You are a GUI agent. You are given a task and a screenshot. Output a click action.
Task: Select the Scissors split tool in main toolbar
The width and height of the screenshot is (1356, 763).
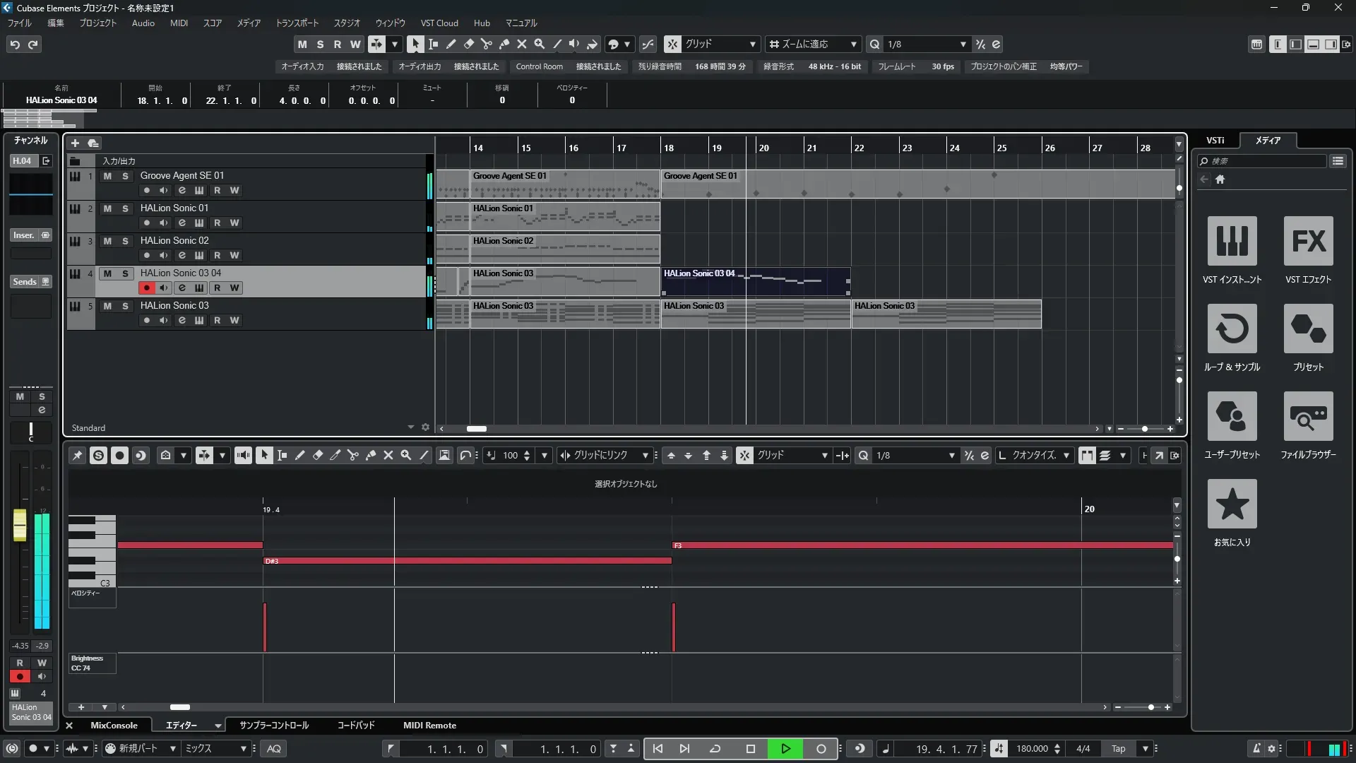click(x=486, y=44)
